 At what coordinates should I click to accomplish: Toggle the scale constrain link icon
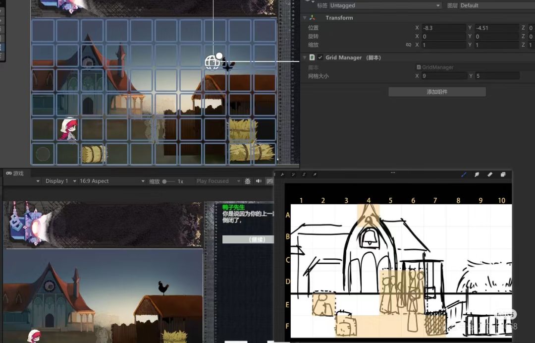pyautogui.click(x=408, y=45)
